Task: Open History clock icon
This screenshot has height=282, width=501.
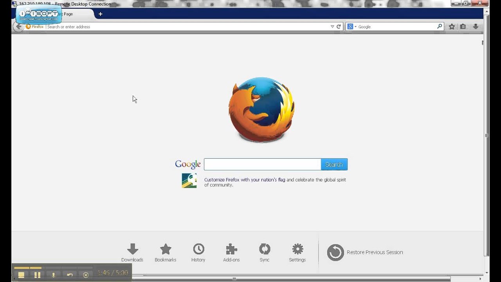Action: 198,253
